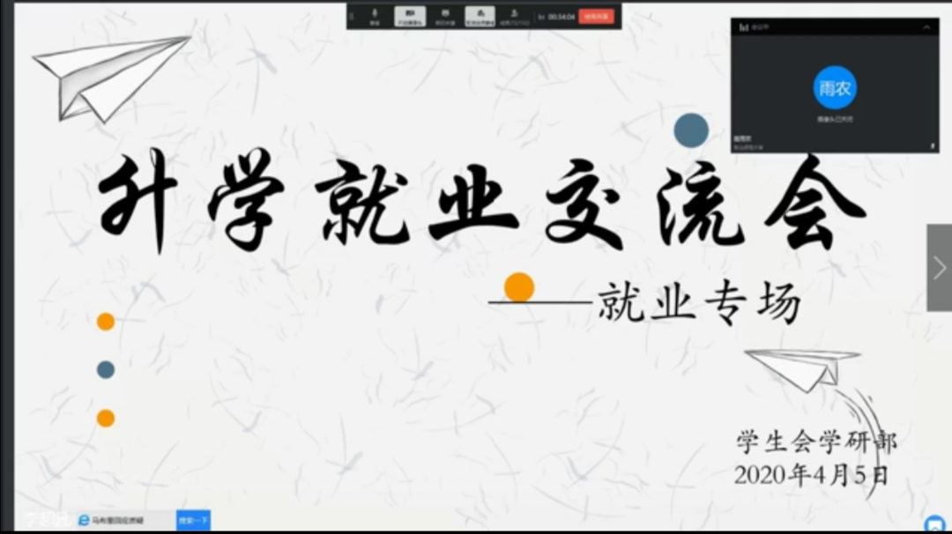Mute the microphone in the meeting toolbar
Image resolution: width=952 pixels, height=534 pixels.
tap(375, 16)
